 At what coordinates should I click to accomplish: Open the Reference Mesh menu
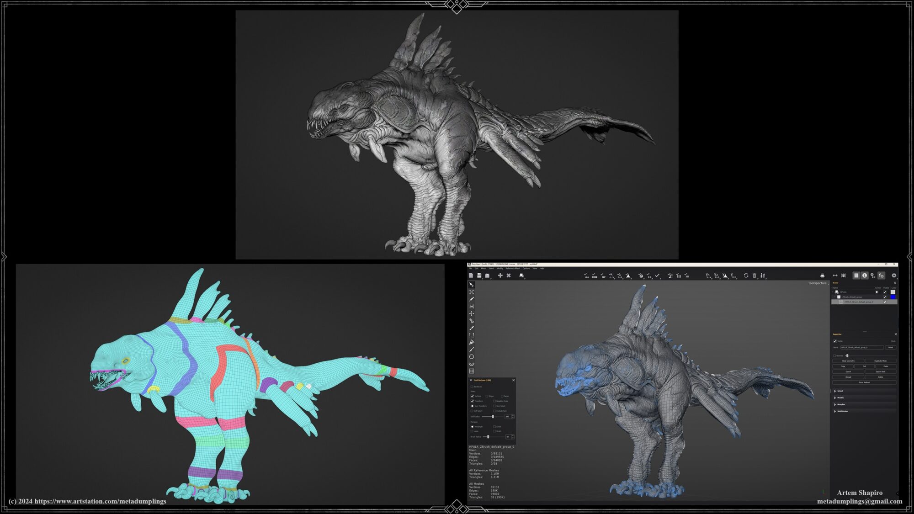tap(512, 269)
